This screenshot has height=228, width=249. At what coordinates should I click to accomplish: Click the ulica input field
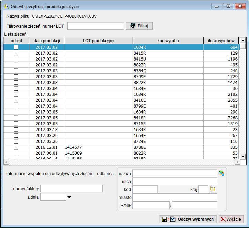tap(175, 181)
